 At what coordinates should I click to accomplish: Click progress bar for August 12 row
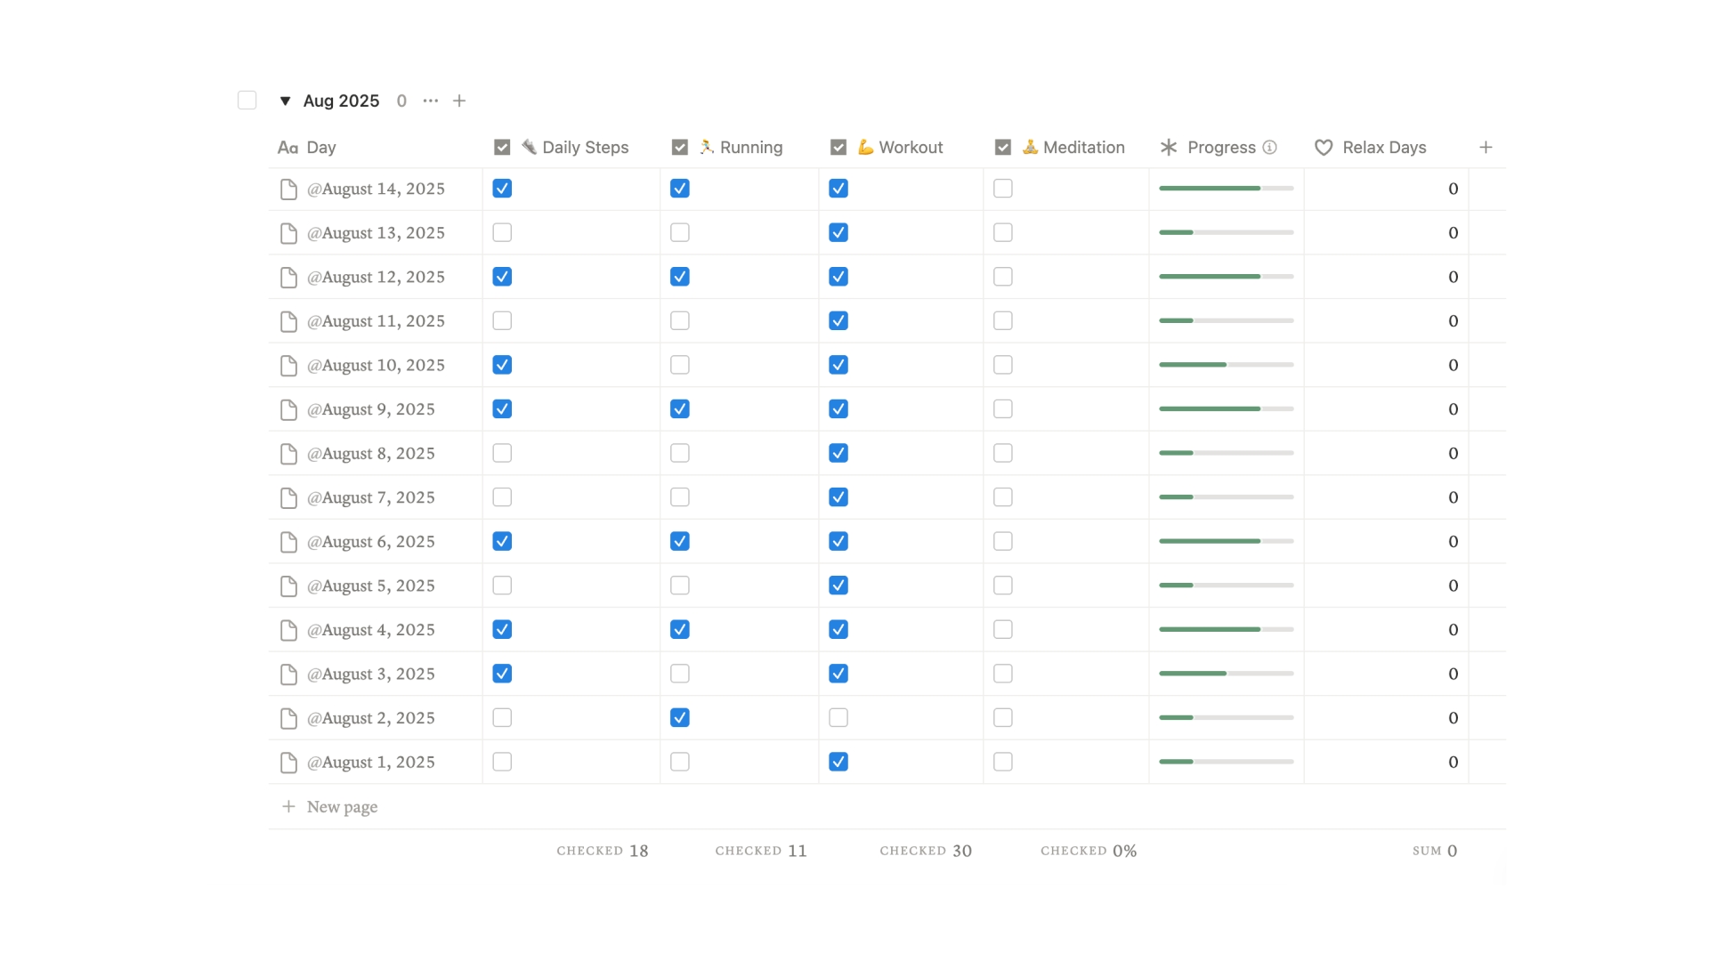1226,277
